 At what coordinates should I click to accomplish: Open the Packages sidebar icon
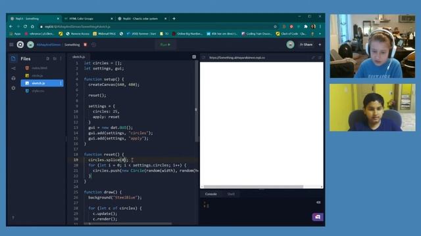[13, 78]
